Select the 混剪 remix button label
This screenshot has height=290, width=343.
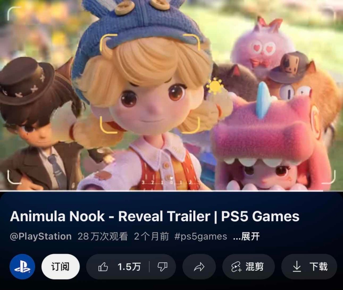254,267
